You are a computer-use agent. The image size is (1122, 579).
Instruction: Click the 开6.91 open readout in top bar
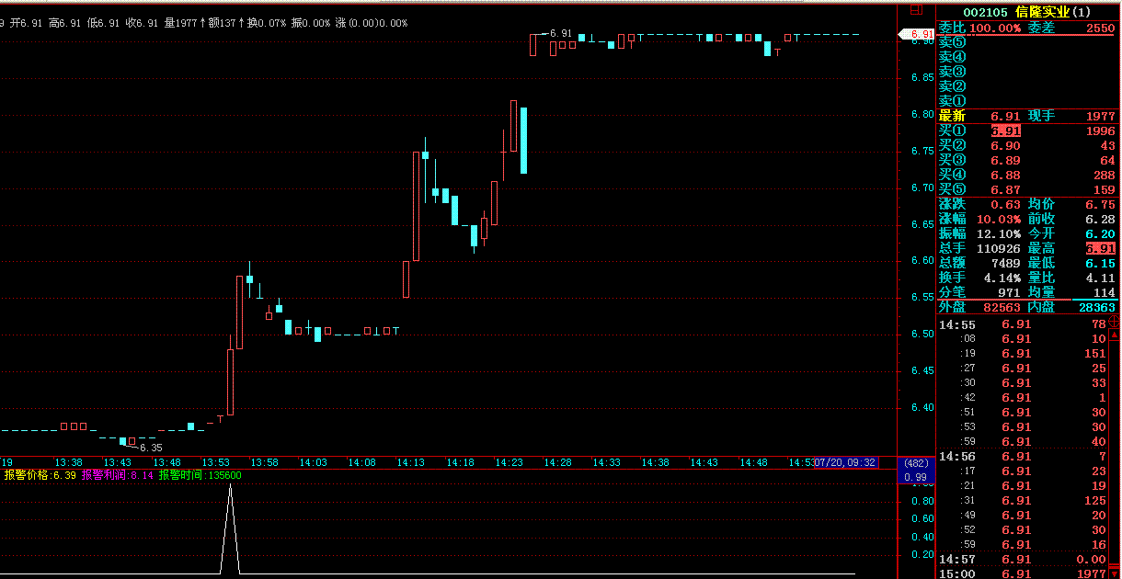click(27, 22)
